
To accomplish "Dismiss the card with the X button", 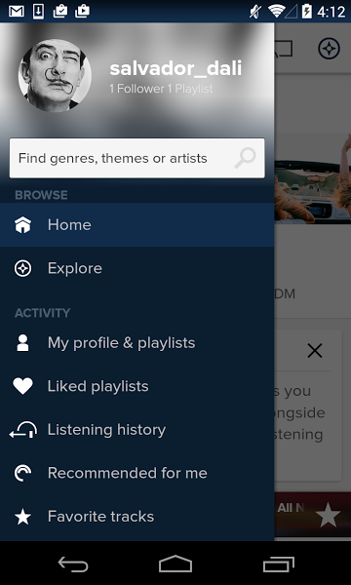I will tap(315, 351).
